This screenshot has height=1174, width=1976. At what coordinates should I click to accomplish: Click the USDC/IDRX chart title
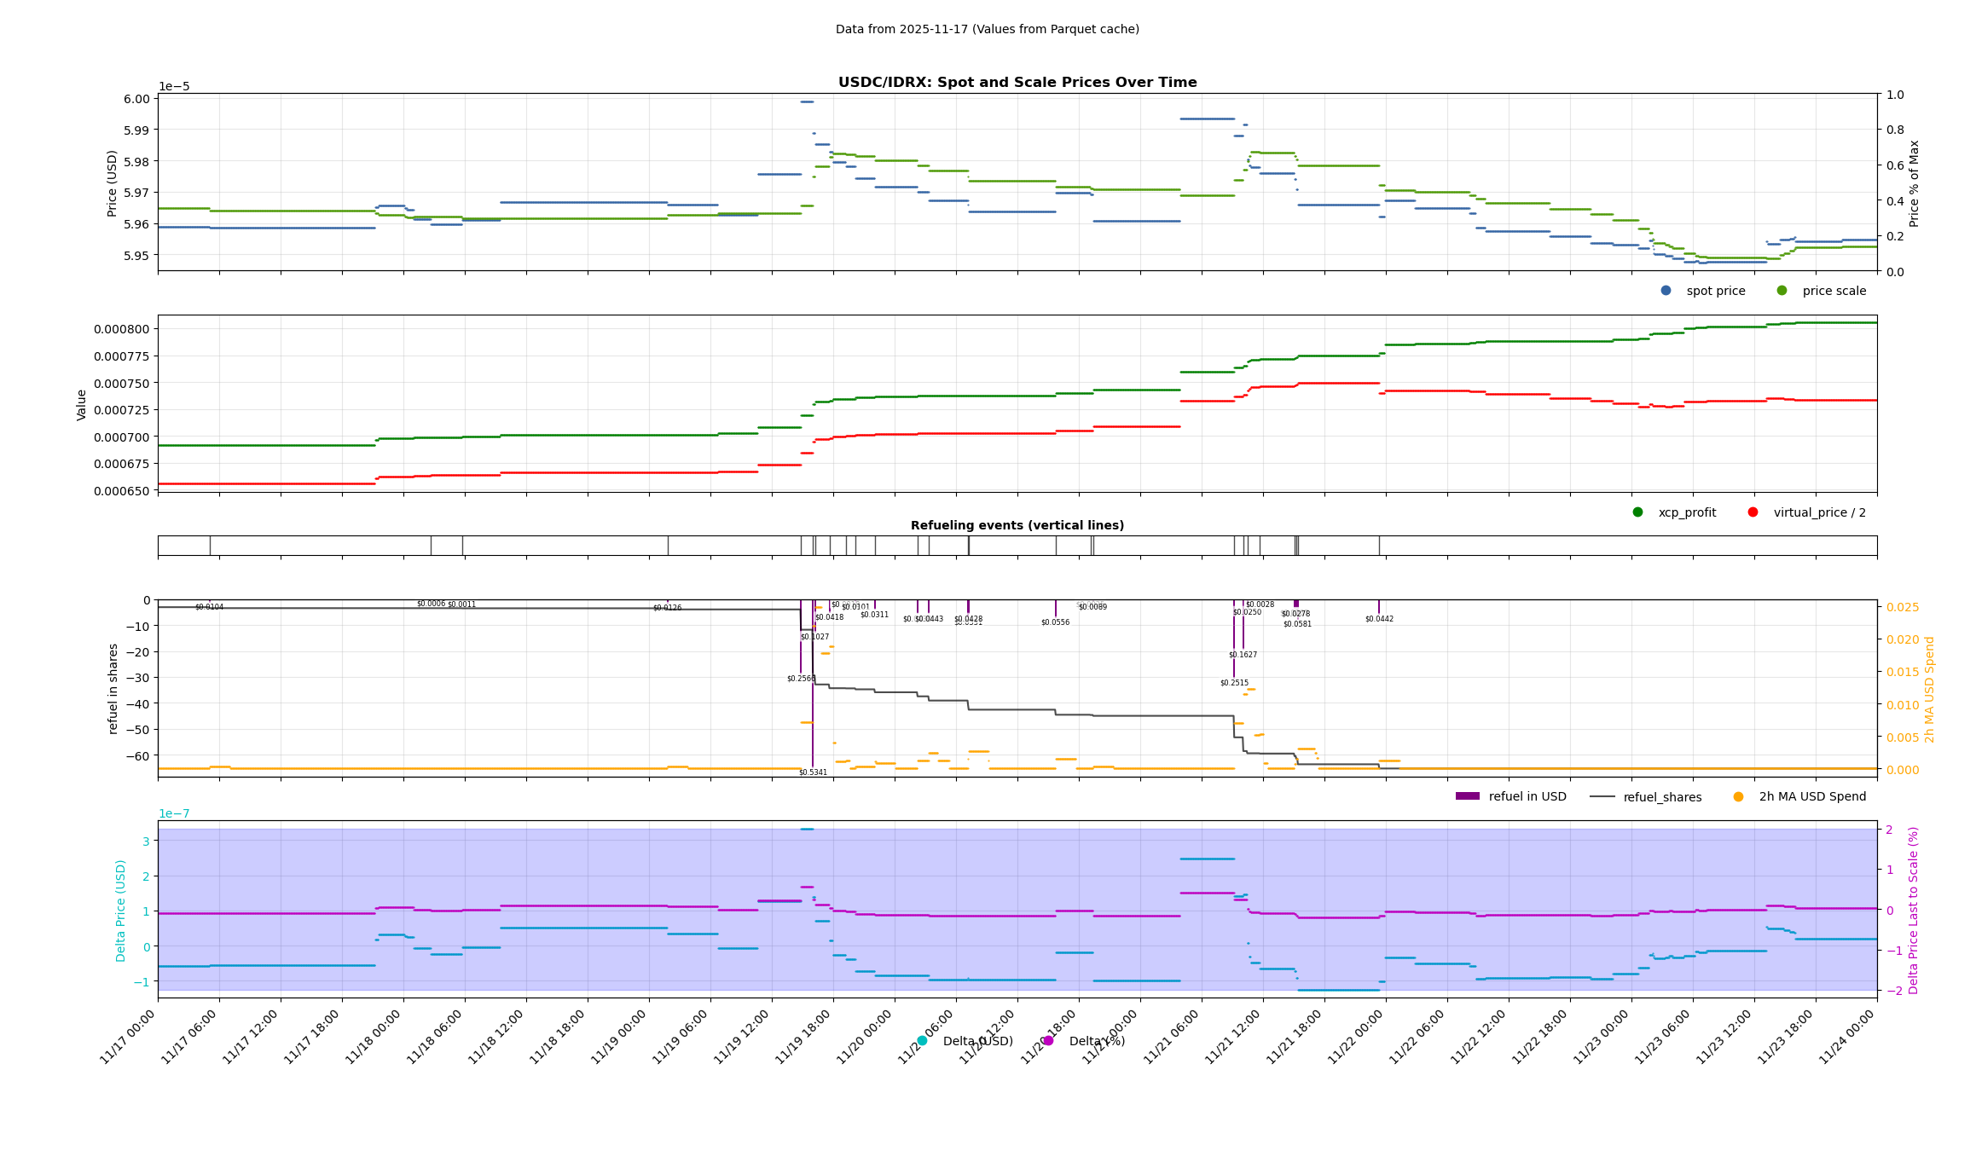[1017, 83]
